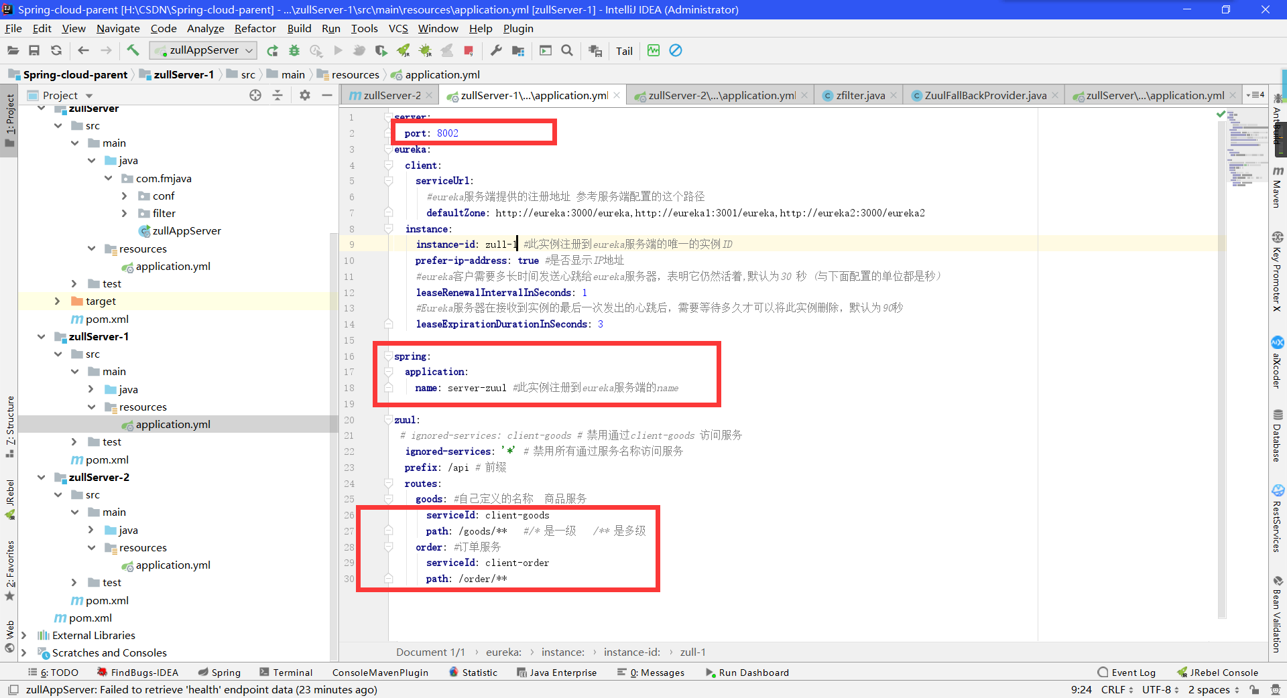Click the green monitor chart icon
1287x698 pixels.
click(x=654, y=50)
